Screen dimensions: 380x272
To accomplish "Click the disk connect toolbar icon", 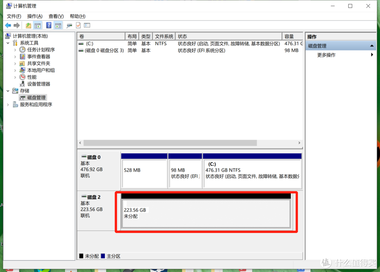I will pos(69,25).
